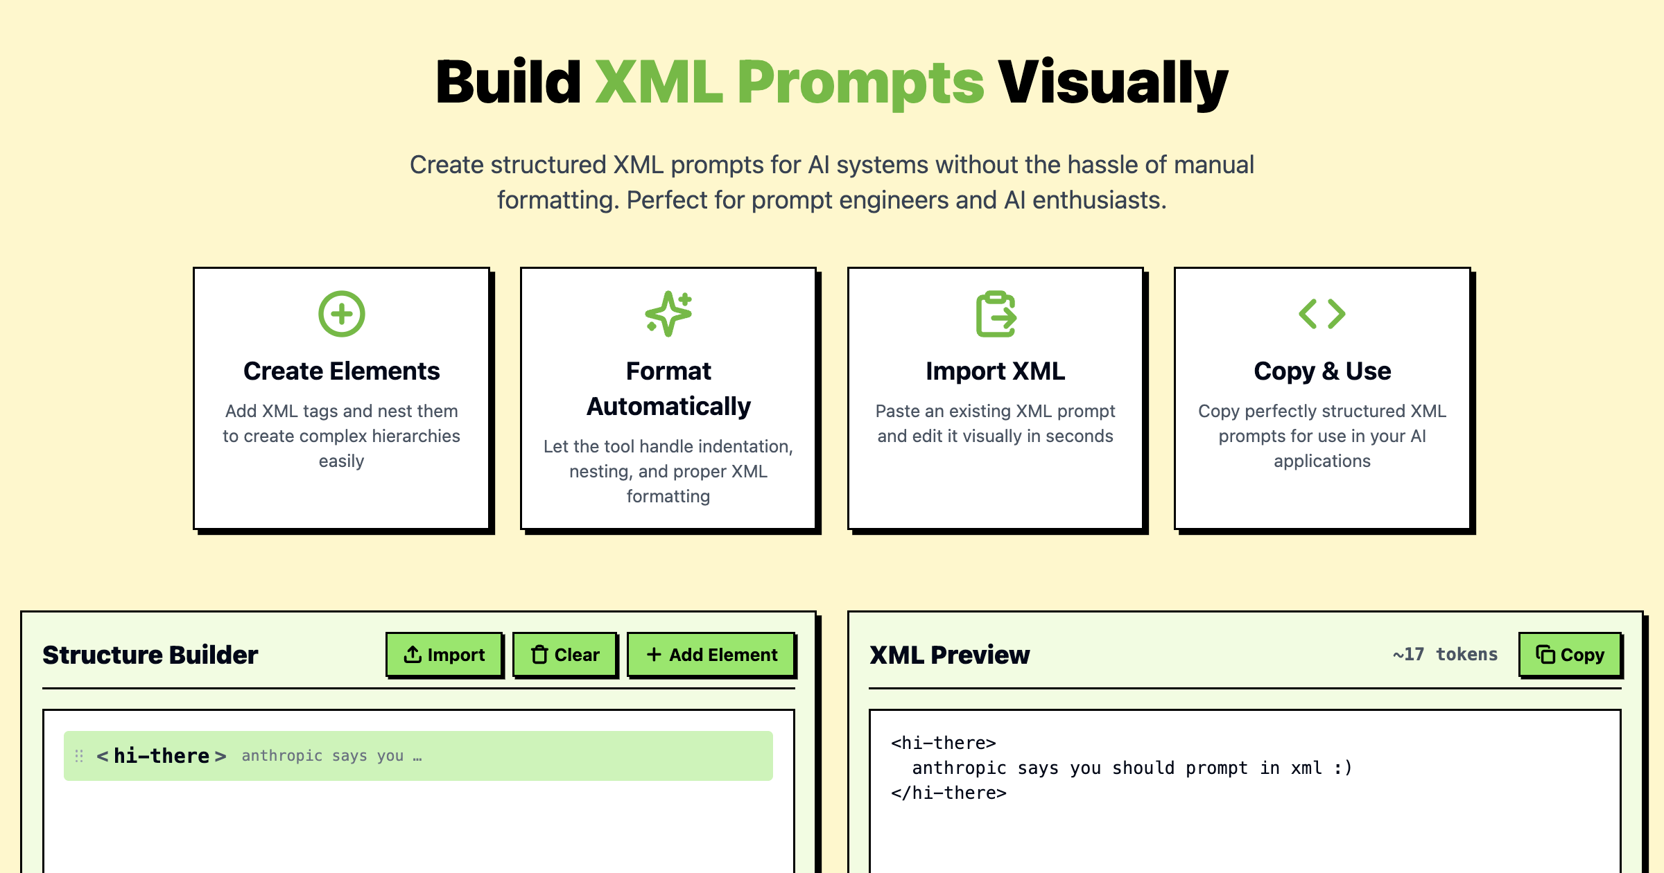Click the XML Preview panel heading
The width and height of the screenshot is (1664, 873).
950,654
